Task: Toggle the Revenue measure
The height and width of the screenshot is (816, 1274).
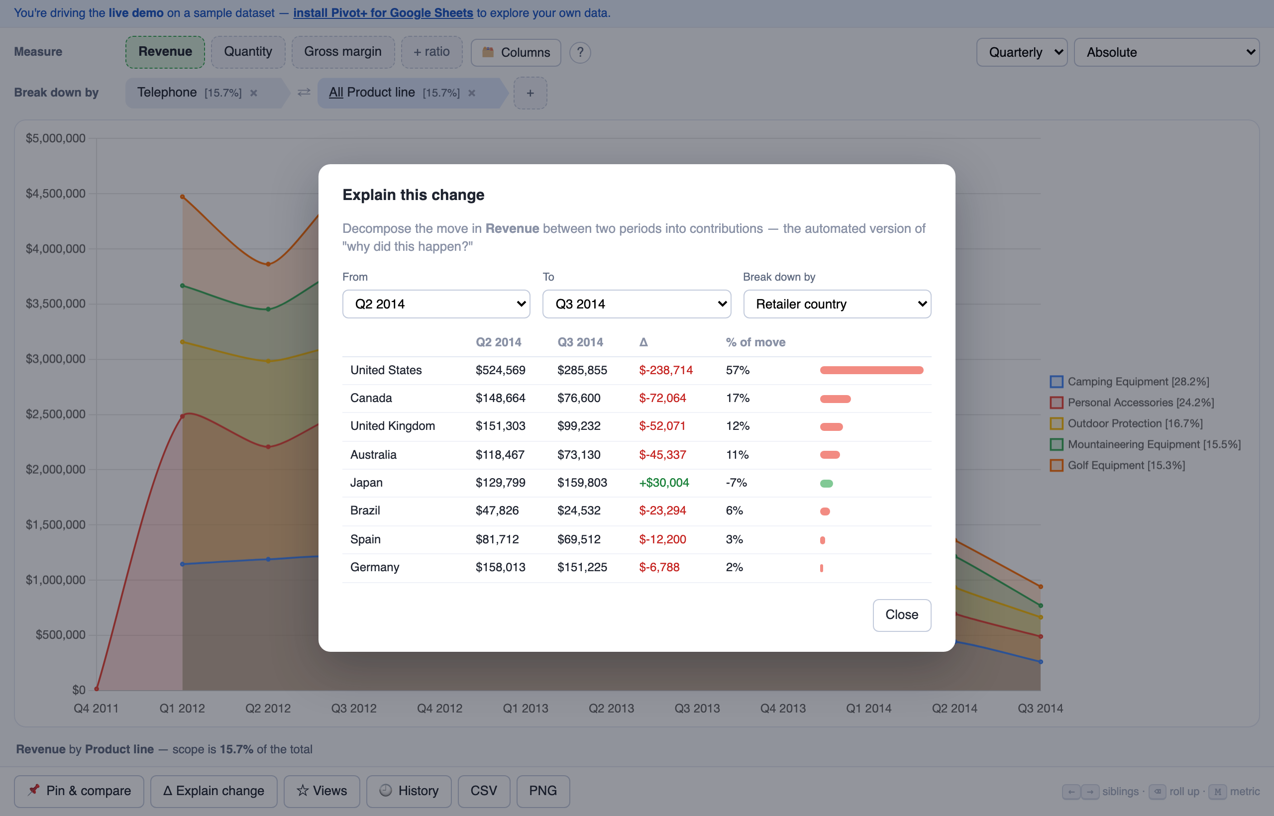Action: (165, 52)
